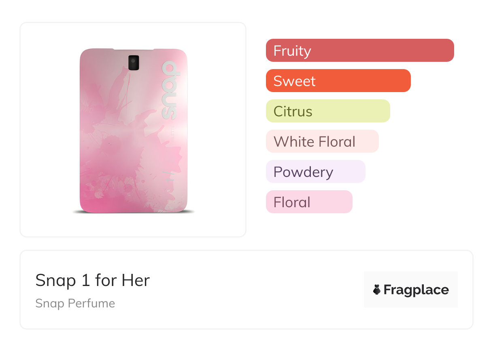Click the letter F in the Fragplace wordmark

(x=388, y=290)
